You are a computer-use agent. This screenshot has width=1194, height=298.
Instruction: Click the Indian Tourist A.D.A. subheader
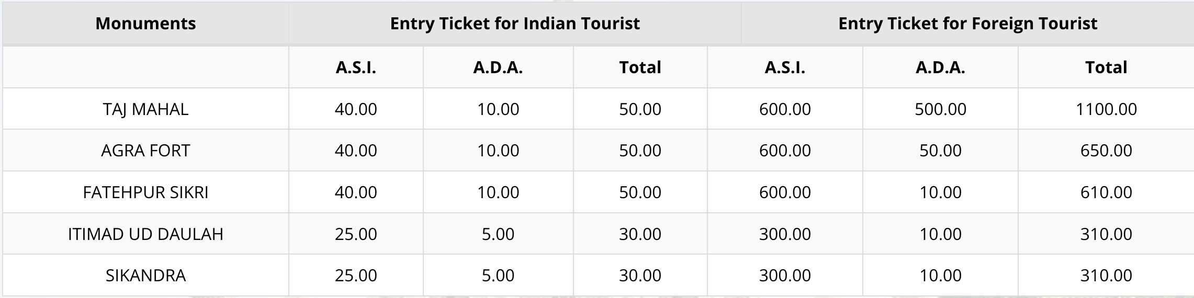click(x=498, y=67)
